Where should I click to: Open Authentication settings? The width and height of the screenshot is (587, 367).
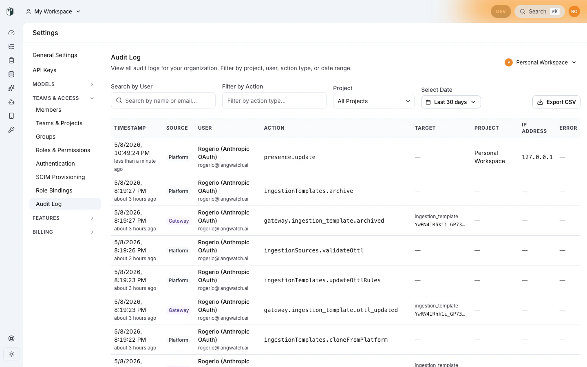[x=65, y=164]
